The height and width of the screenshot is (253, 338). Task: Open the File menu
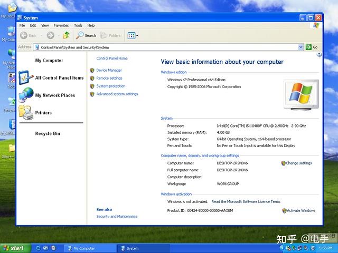[22, 25]
